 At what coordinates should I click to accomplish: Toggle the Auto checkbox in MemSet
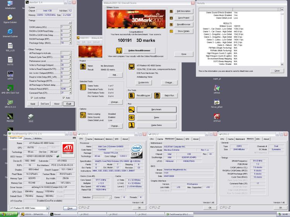click(x=64, y=98)
